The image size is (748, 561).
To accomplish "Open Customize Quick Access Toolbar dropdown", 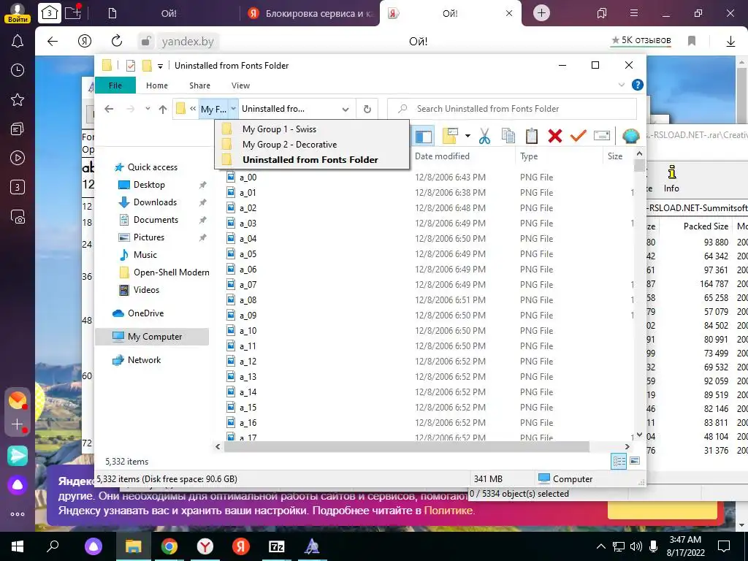I will coord(160,66).
